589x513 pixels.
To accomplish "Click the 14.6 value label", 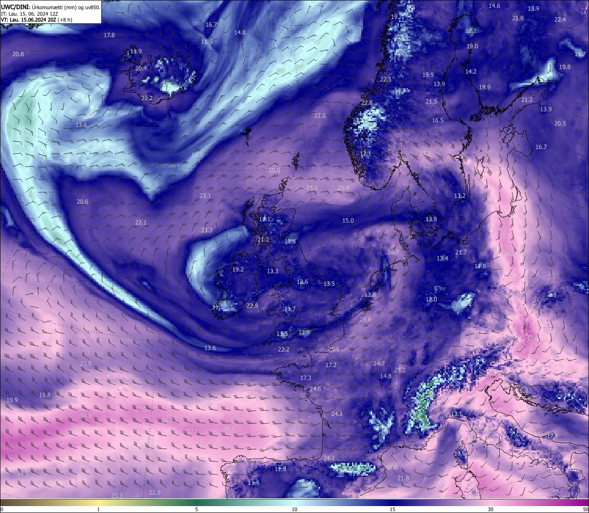I will pyautogui.click(x=494, y=6).
